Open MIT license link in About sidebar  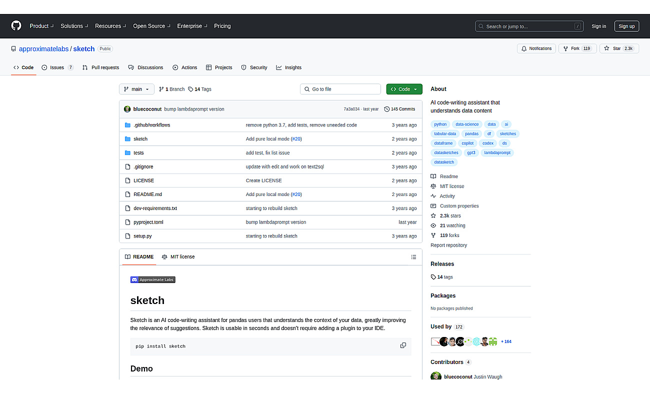(x=447, y=186)
